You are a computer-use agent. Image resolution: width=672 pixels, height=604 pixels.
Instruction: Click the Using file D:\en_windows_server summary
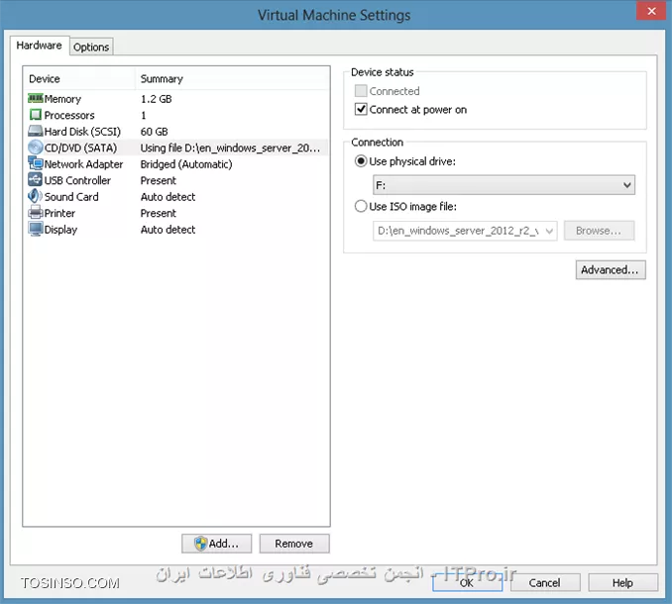(230, 149)
